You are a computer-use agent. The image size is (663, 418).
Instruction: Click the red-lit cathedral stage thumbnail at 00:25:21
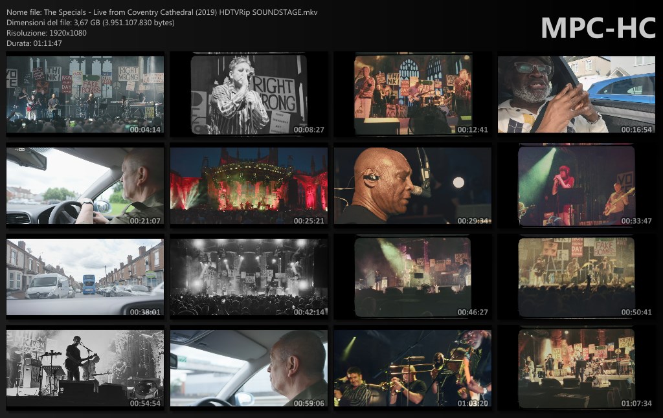coord(249,186)
